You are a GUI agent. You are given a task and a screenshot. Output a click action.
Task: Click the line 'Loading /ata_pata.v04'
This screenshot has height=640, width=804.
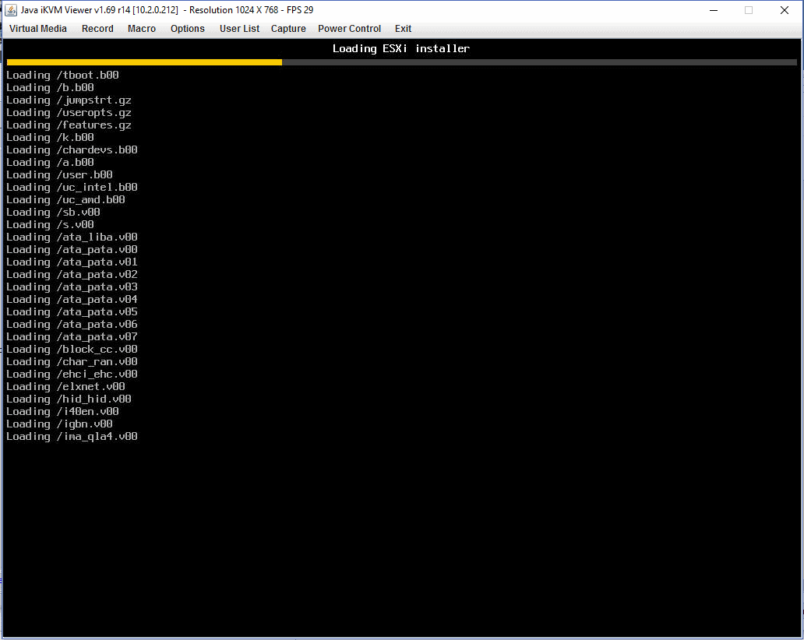point(72,299)
